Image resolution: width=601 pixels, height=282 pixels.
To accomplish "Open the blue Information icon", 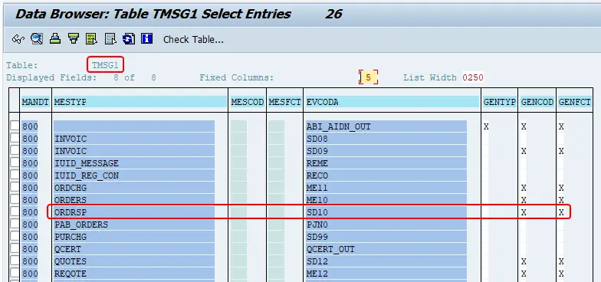I will pyautogui.click(x=147, y=38).
